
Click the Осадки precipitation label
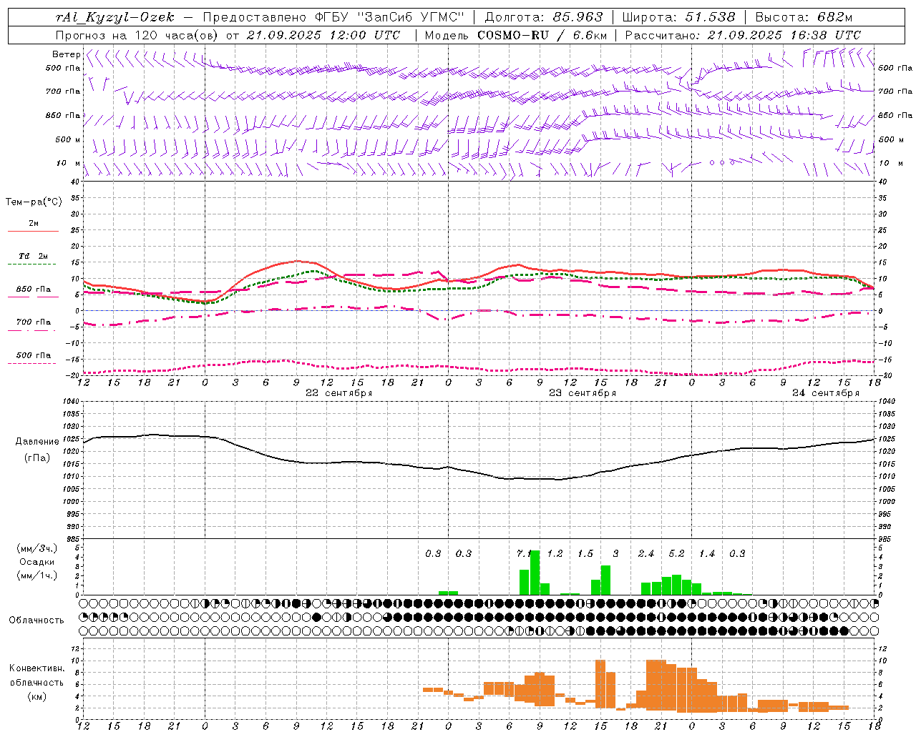pos(37,562)
